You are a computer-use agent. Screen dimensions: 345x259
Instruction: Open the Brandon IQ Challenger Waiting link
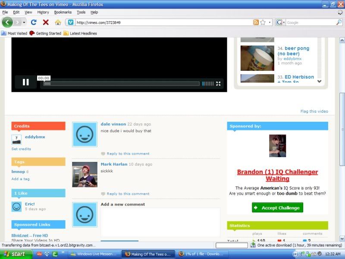(277, 175)
